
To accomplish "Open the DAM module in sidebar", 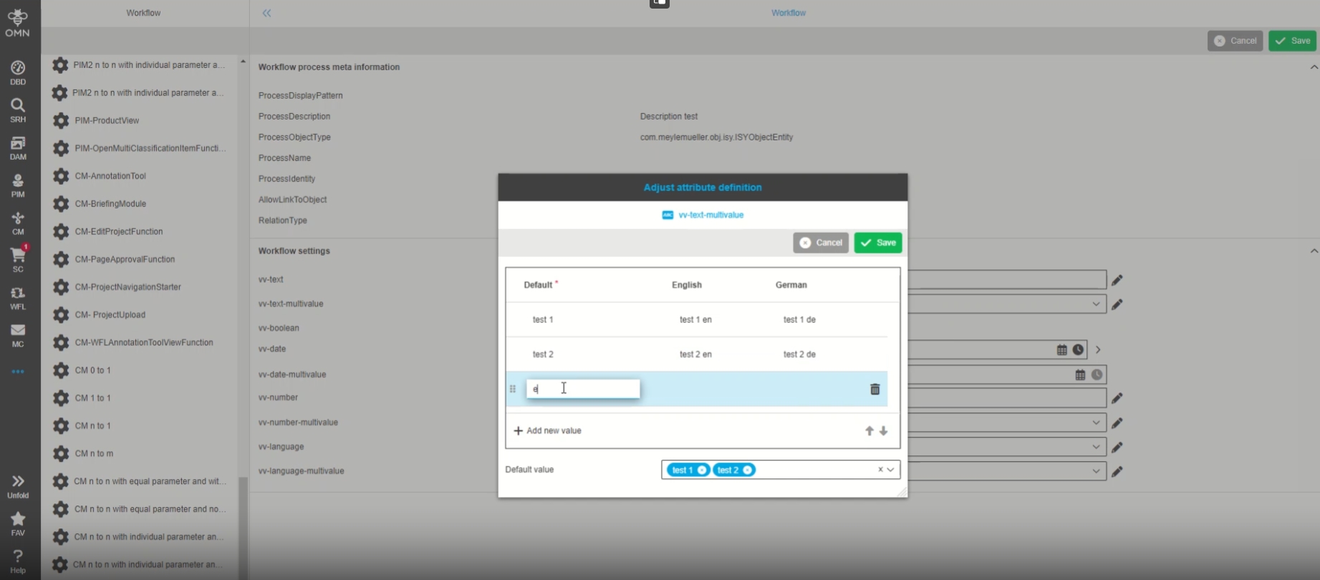I will [x=18, y=148].
